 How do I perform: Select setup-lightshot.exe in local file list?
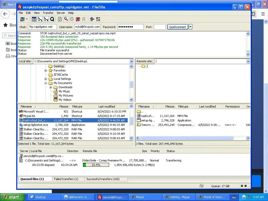73,125
